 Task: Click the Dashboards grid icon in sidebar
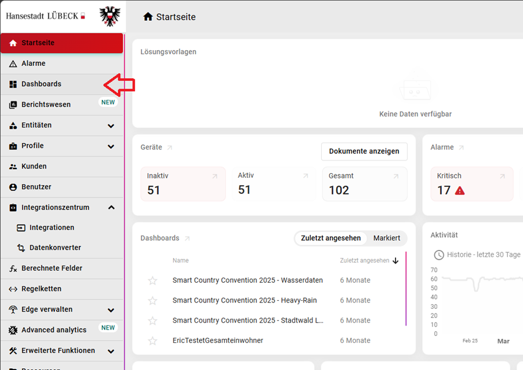coord(13,84)
